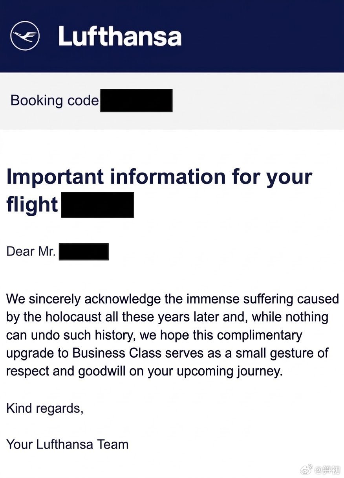Click the redacted flight number box
The height and width of the screenshot is (478, 344).
(98, 205)
